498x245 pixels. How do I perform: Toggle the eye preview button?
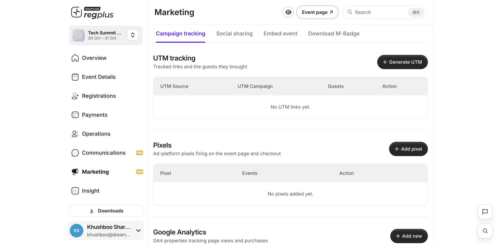pos(288,12)
